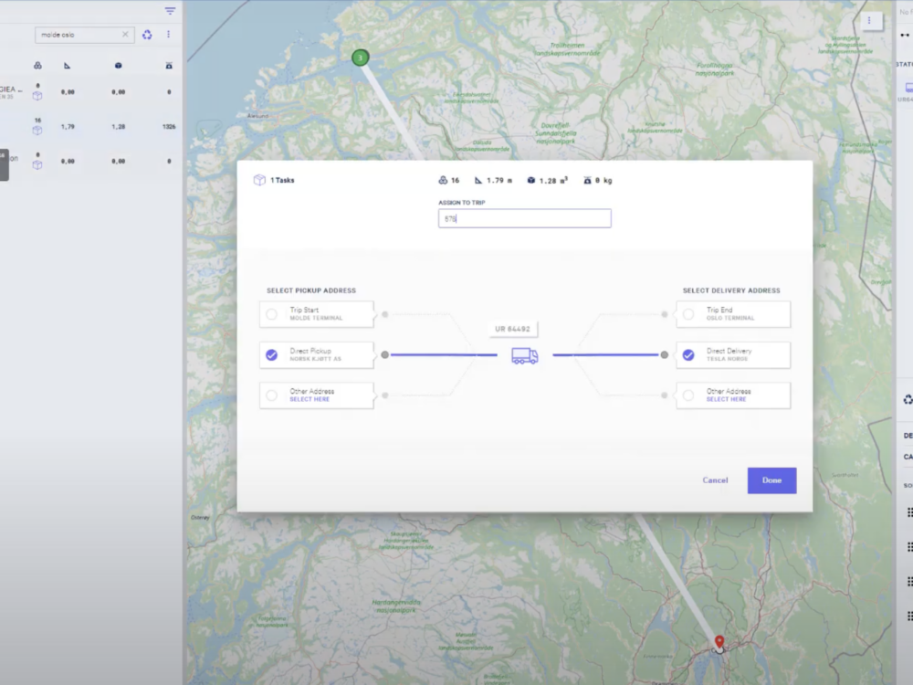Click the UR 64492 vehicle label
Image resolution: width=913 pixels, height=685 pixels.
(x=512, y=329)
